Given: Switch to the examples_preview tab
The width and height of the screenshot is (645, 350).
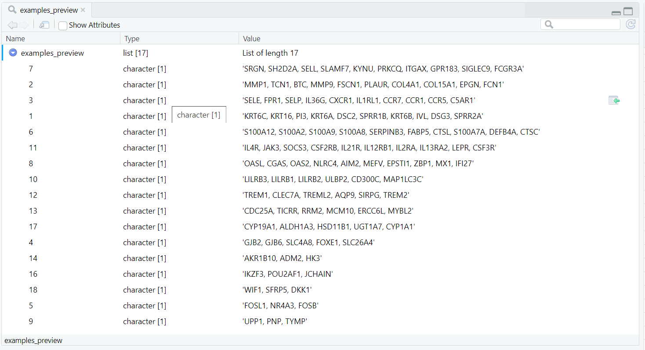Looking at the screenshot, I should tap(48, 10).
